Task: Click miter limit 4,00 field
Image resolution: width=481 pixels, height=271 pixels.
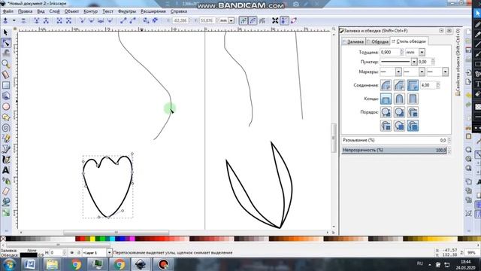Action: coord(428,85)
